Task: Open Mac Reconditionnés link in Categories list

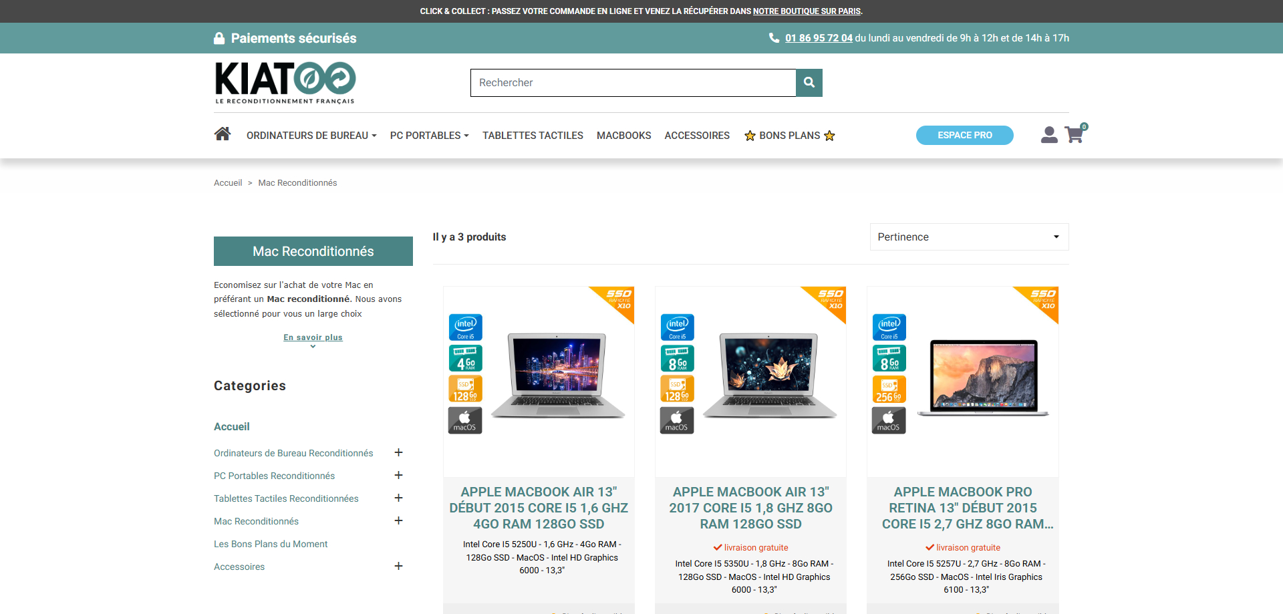Action: click(x=256, y=521)
